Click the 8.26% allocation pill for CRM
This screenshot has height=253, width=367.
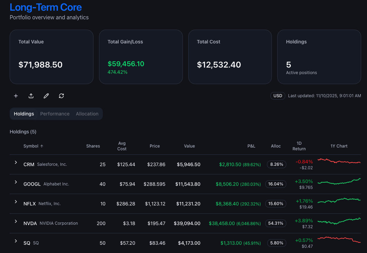click(276, 164)
